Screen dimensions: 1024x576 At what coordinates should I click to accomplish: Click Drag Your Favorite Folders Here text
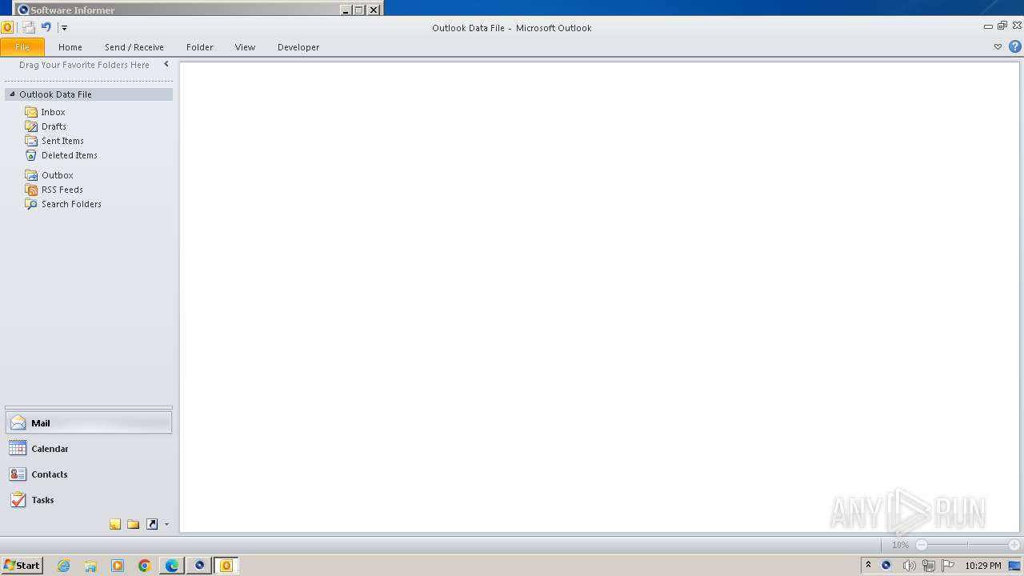pos(84,65)
